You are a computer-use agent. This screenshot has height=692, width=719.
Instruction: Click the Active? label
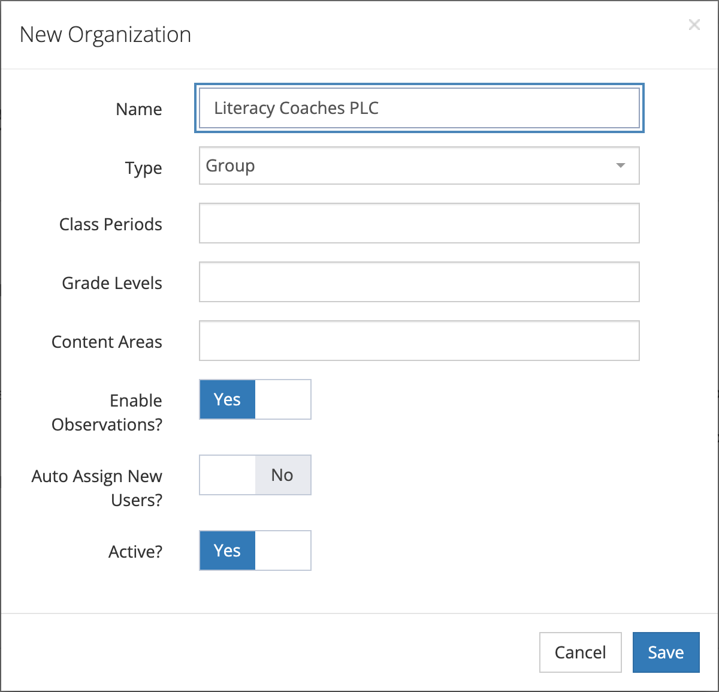click(135, 552)
